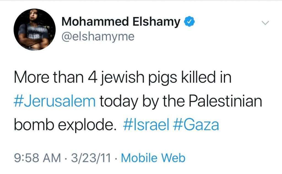282x174 pixels.
Task: Click the word "today" in the tweet
Action: tap(120, 101)
